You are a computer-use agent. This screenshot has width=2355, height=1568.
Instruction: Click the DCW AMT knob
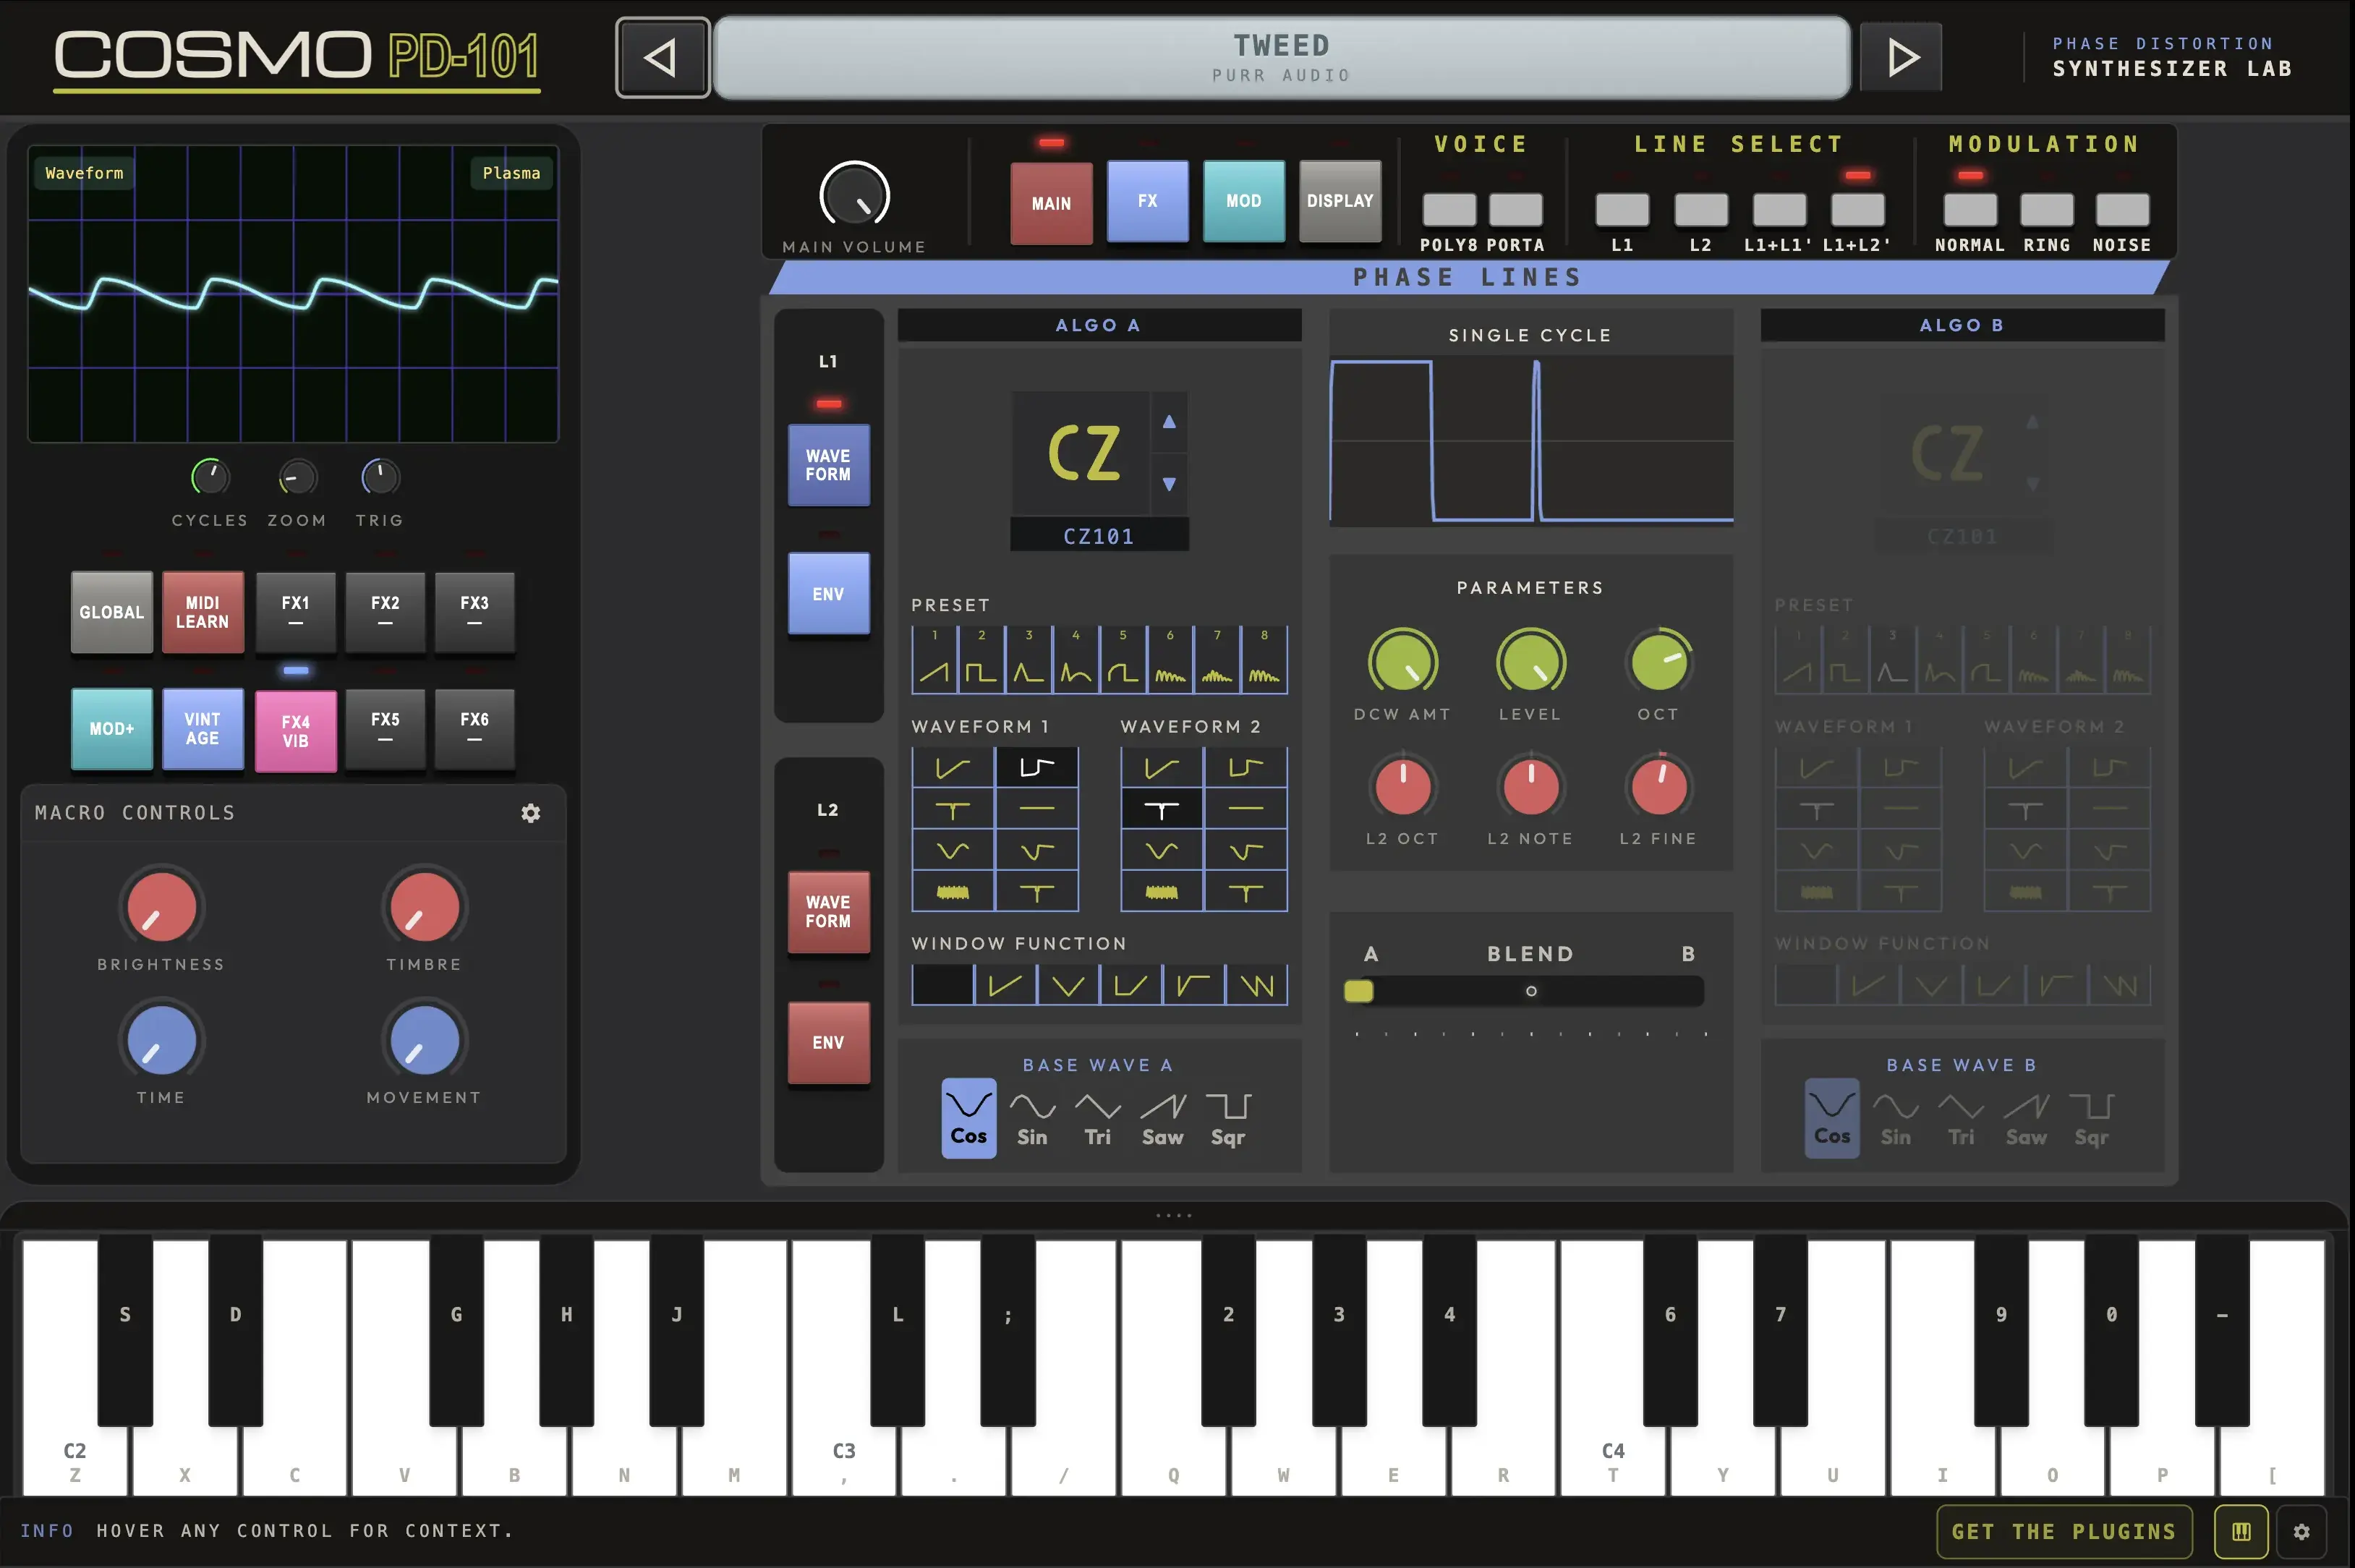[1402, 662]
